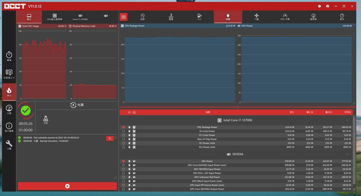
Task: Select the '电源 - Started (Duration : 01:00:00)' log entry
Action: pyautogui.click(x=51, y=141)
